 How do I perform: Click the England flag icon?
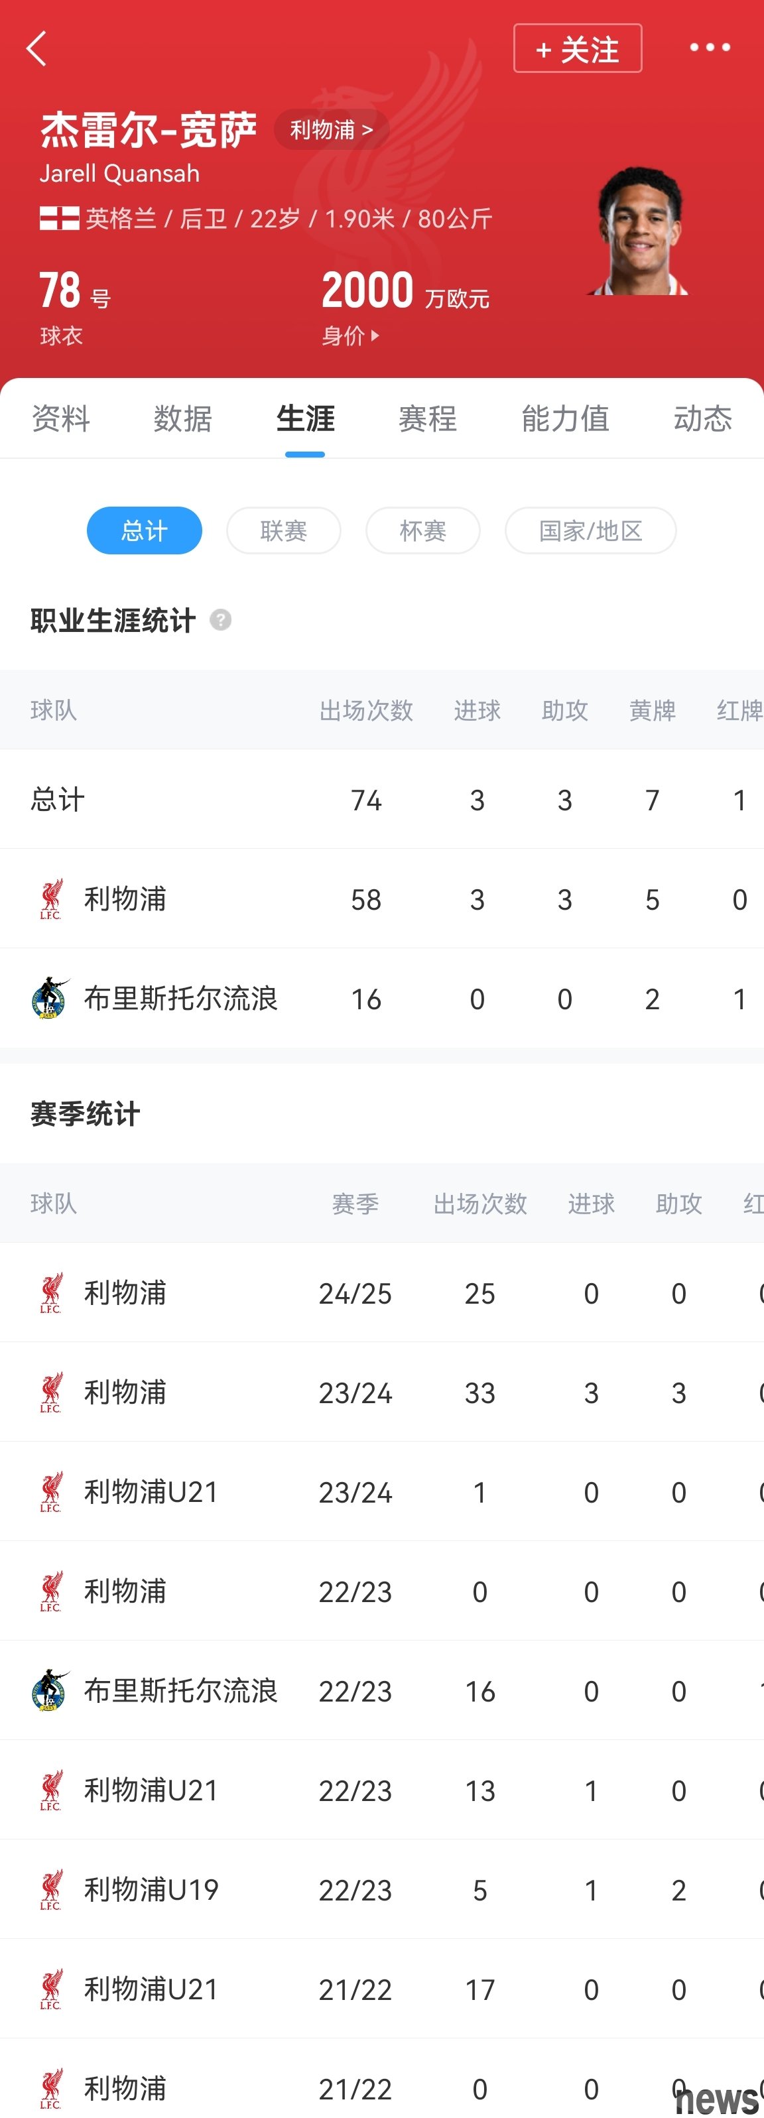59,218
